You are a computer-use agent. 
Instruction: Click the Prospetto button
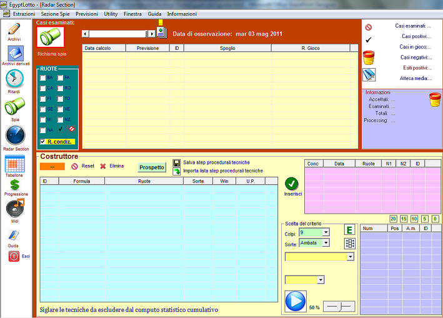point(152,167)
